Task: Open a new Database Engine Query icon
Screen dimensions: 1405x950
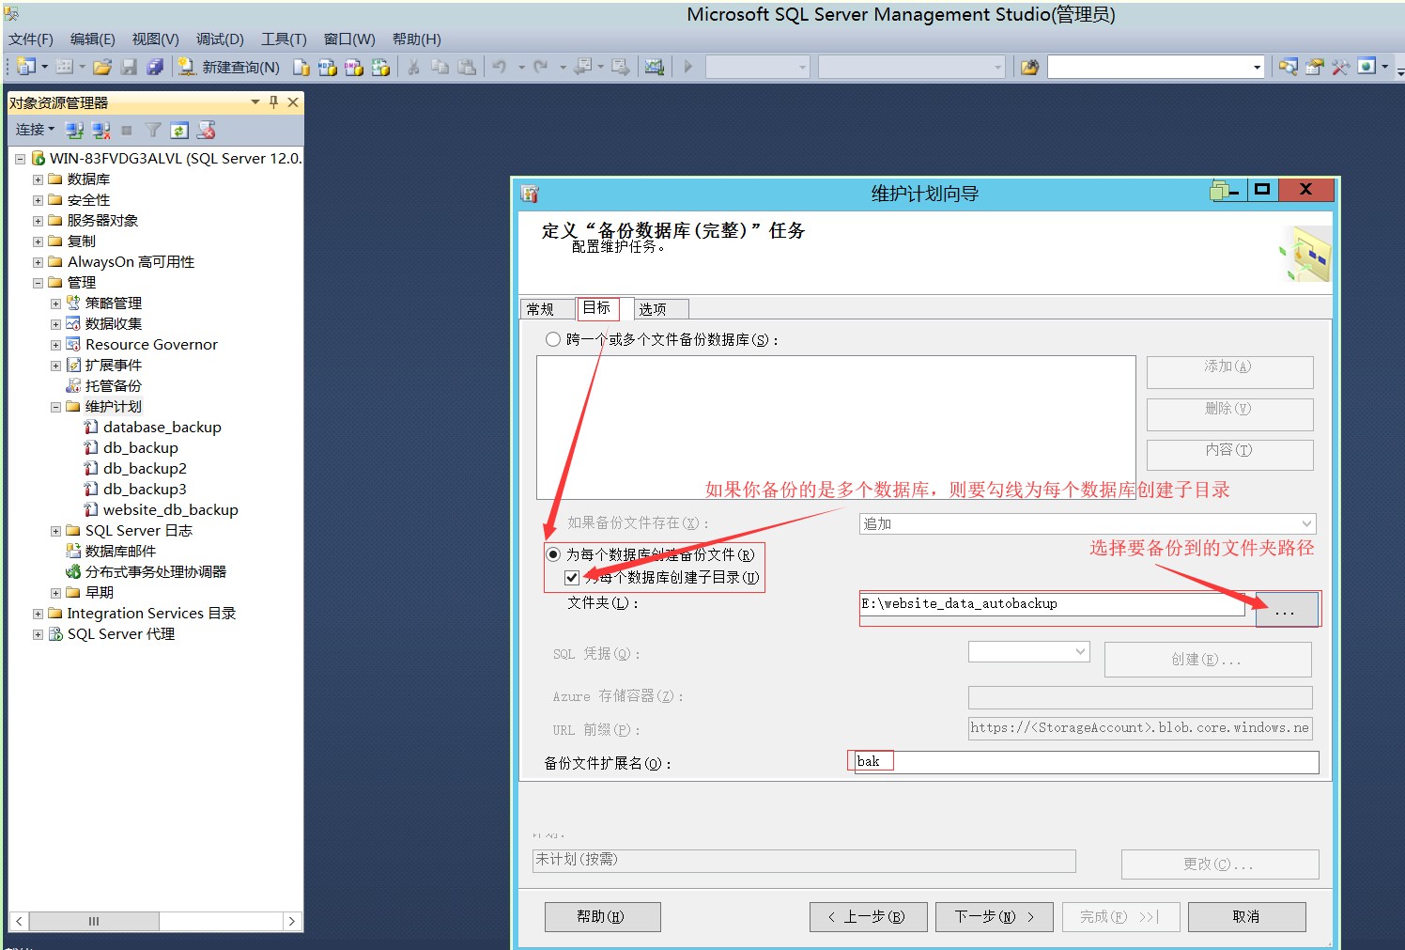Action: point(301,67)
